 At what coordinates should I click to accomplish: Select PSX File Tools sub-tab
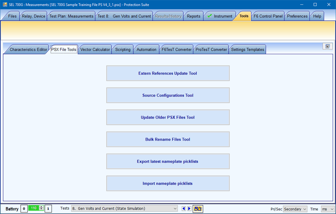pyautogui.click(x=64, y=50)
